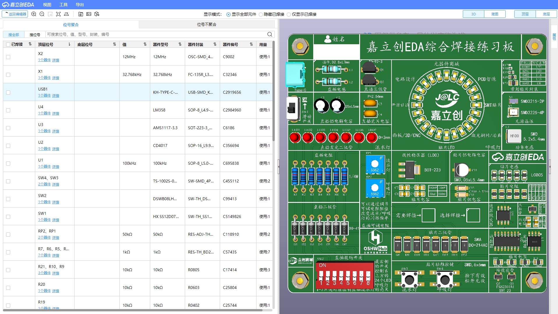Toggle the 已焊接 header select-all checkbox

pyautogui.click(x=8, y=45)
